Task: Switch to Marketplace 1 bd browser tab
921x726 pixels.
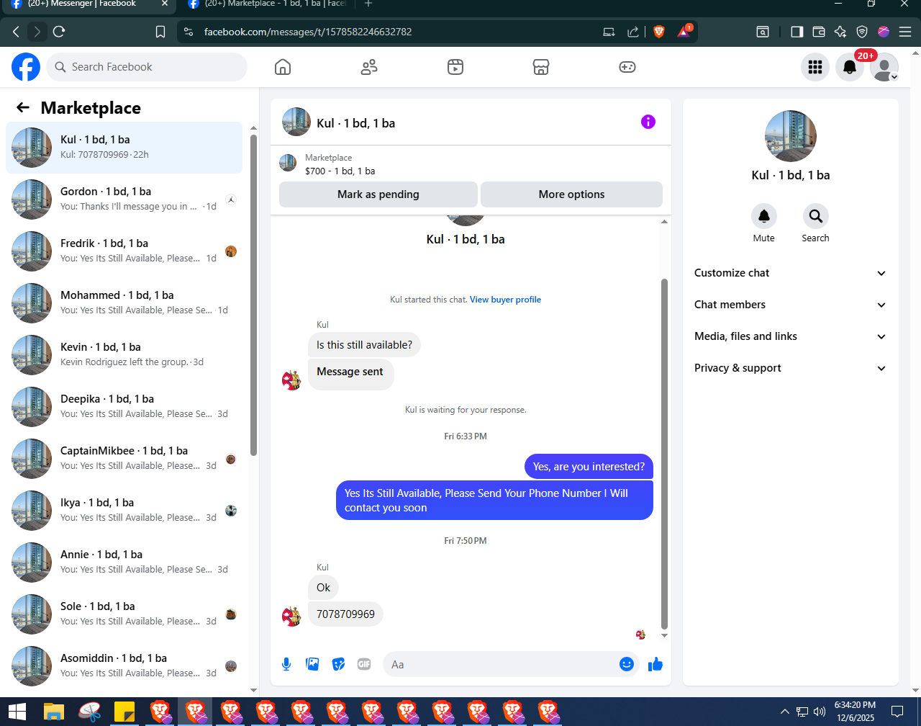Action: coord(266,4)
